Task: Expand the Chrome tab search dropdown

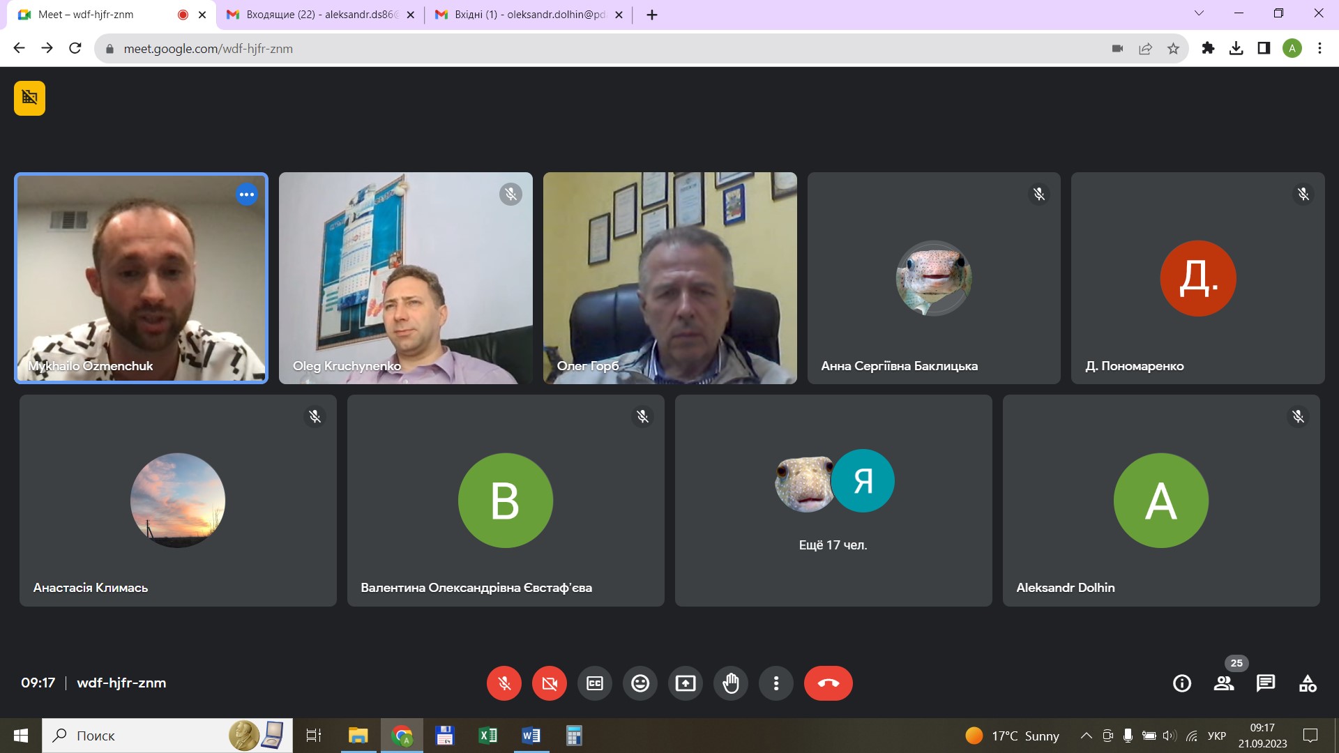Action: (x=1199, y=13)
